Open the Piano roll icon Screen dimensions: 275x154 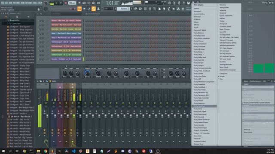[x=141, y=9]
